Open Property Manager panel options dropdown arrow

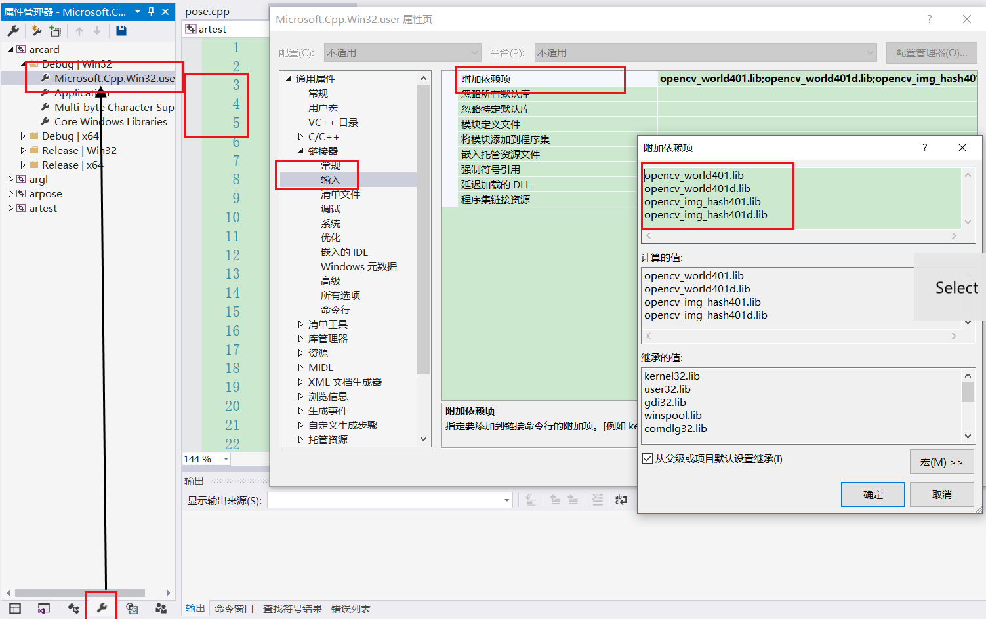138,12
